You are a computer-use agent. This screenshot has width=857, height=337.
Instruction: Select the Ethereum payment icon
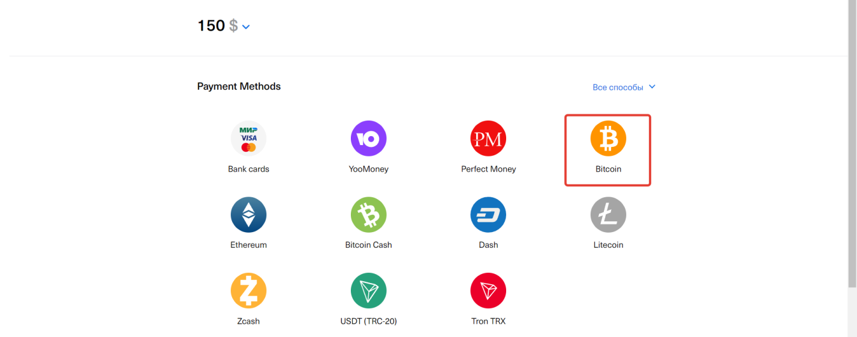(x=248, y=215)
